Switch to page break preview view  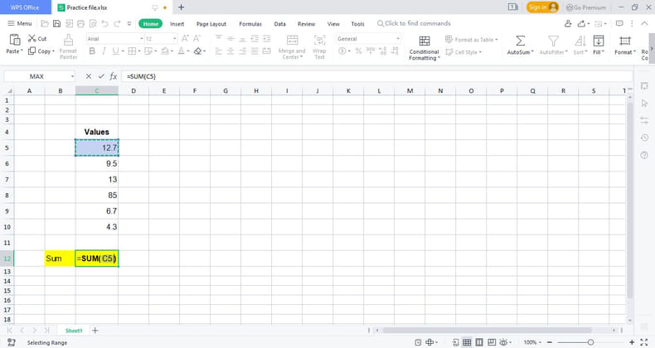479,342
